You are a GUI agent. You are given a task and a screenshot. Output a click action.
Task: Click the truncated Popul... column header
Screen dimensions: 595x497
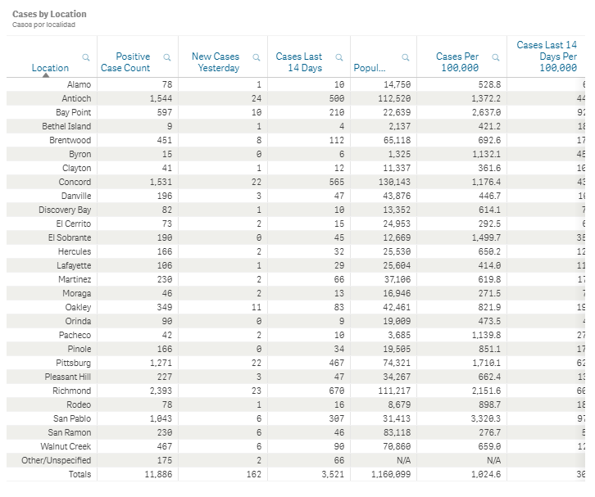click(x=370, y=68)
